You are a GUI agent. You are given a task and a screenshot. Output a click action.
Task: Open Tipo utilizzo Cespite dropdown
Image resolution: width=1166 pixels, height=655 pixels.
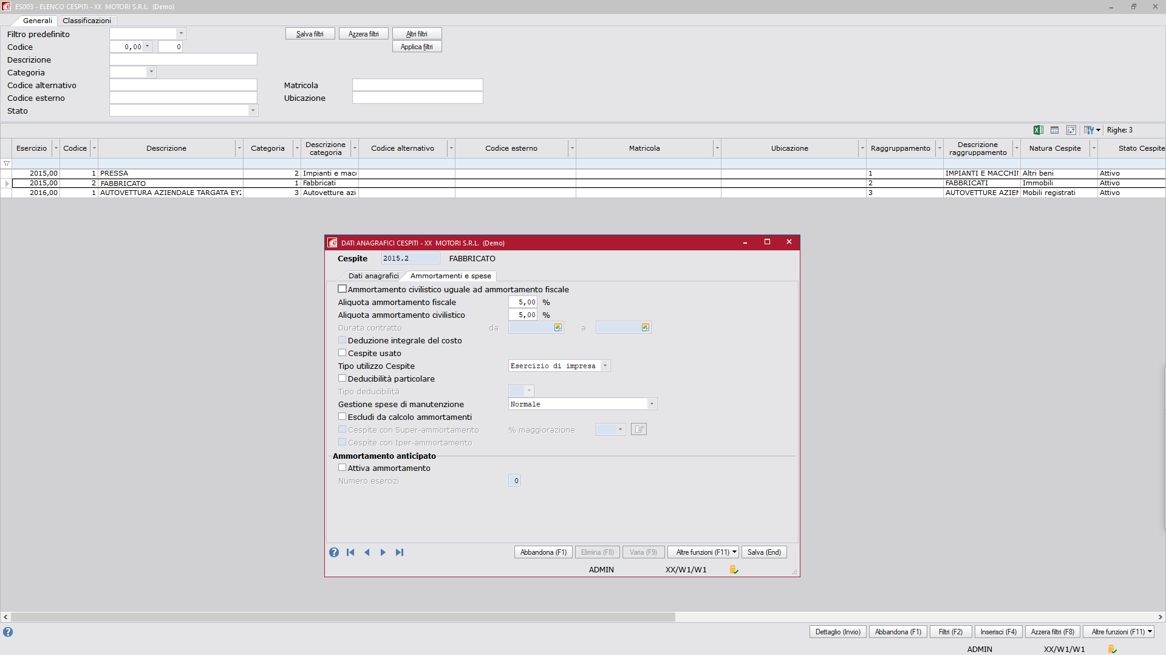tap(605, 366)
